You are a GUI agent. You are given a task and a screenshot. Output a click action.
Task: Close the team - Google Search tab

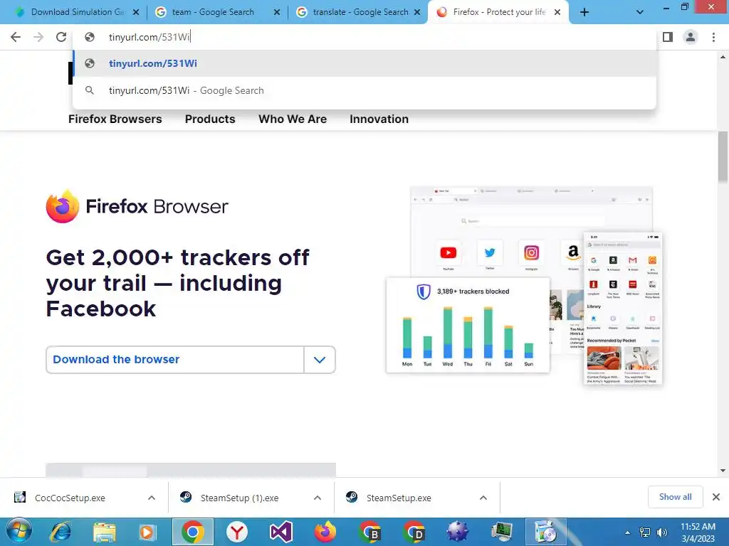[277, 13]
